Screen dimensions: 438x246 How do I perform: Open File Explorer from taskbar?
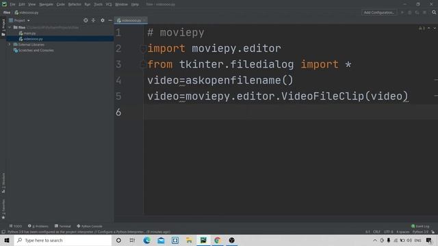coord(189,240)
